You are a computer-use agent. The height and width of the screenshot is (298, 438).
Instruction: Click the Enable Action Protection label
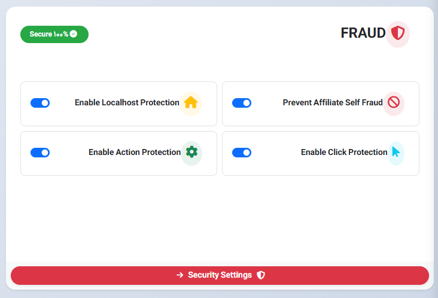(x=135, y=153)
